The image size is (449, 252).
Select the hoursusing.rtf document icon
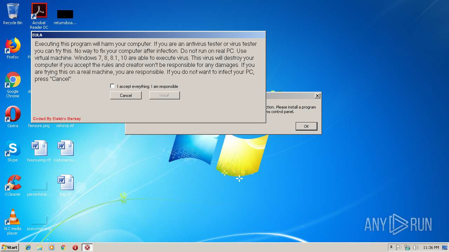tap(39, 151)
